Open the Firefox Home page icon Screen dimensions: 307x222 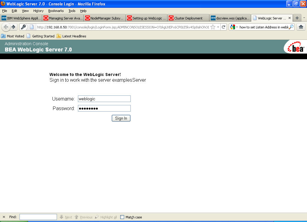coord(301,27)
